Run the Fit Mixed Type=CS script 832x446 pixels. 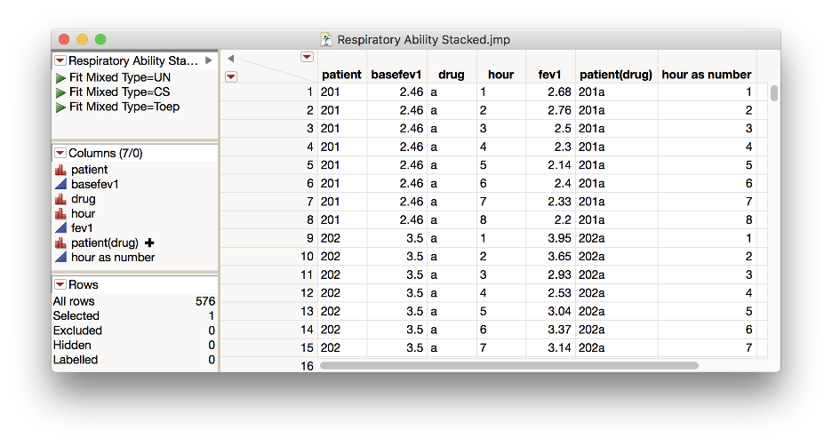click(60, 92)
